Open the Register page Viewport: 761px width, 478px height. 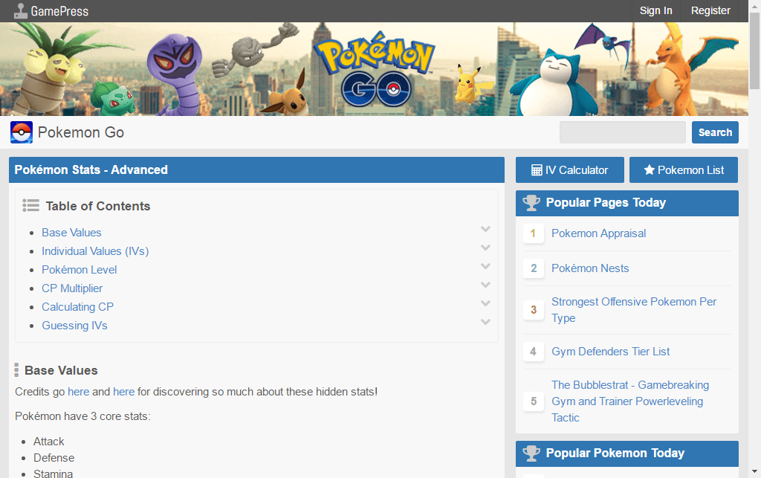click(710, 10)
